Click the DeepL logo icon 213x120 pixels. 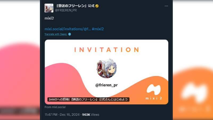tap(69, 34)
